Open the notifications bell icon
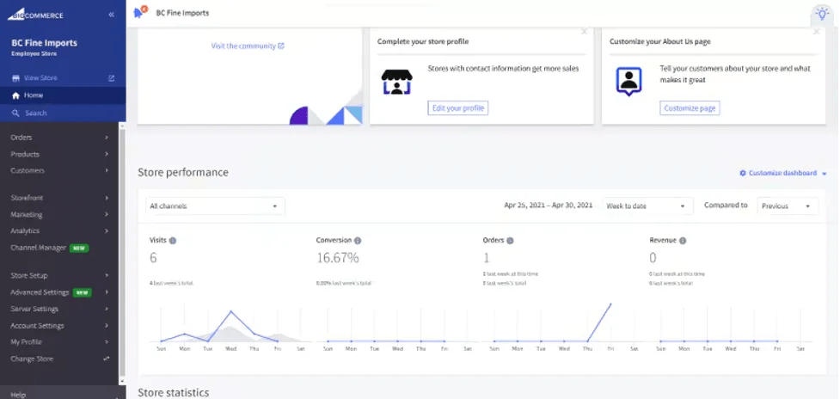The width and height of the screenshot is (840, 399). click(x=138, y=13)
